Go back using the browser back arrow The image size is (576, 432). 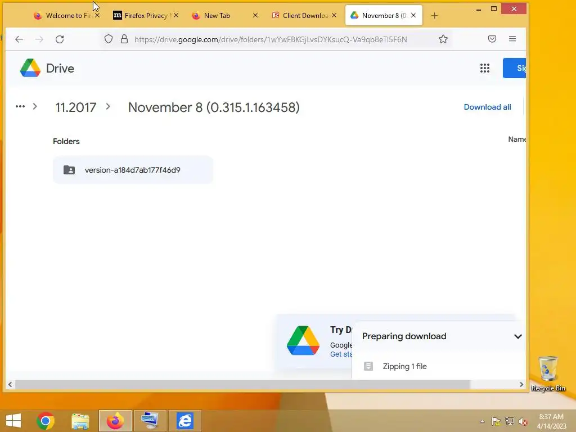coord(19,39)
